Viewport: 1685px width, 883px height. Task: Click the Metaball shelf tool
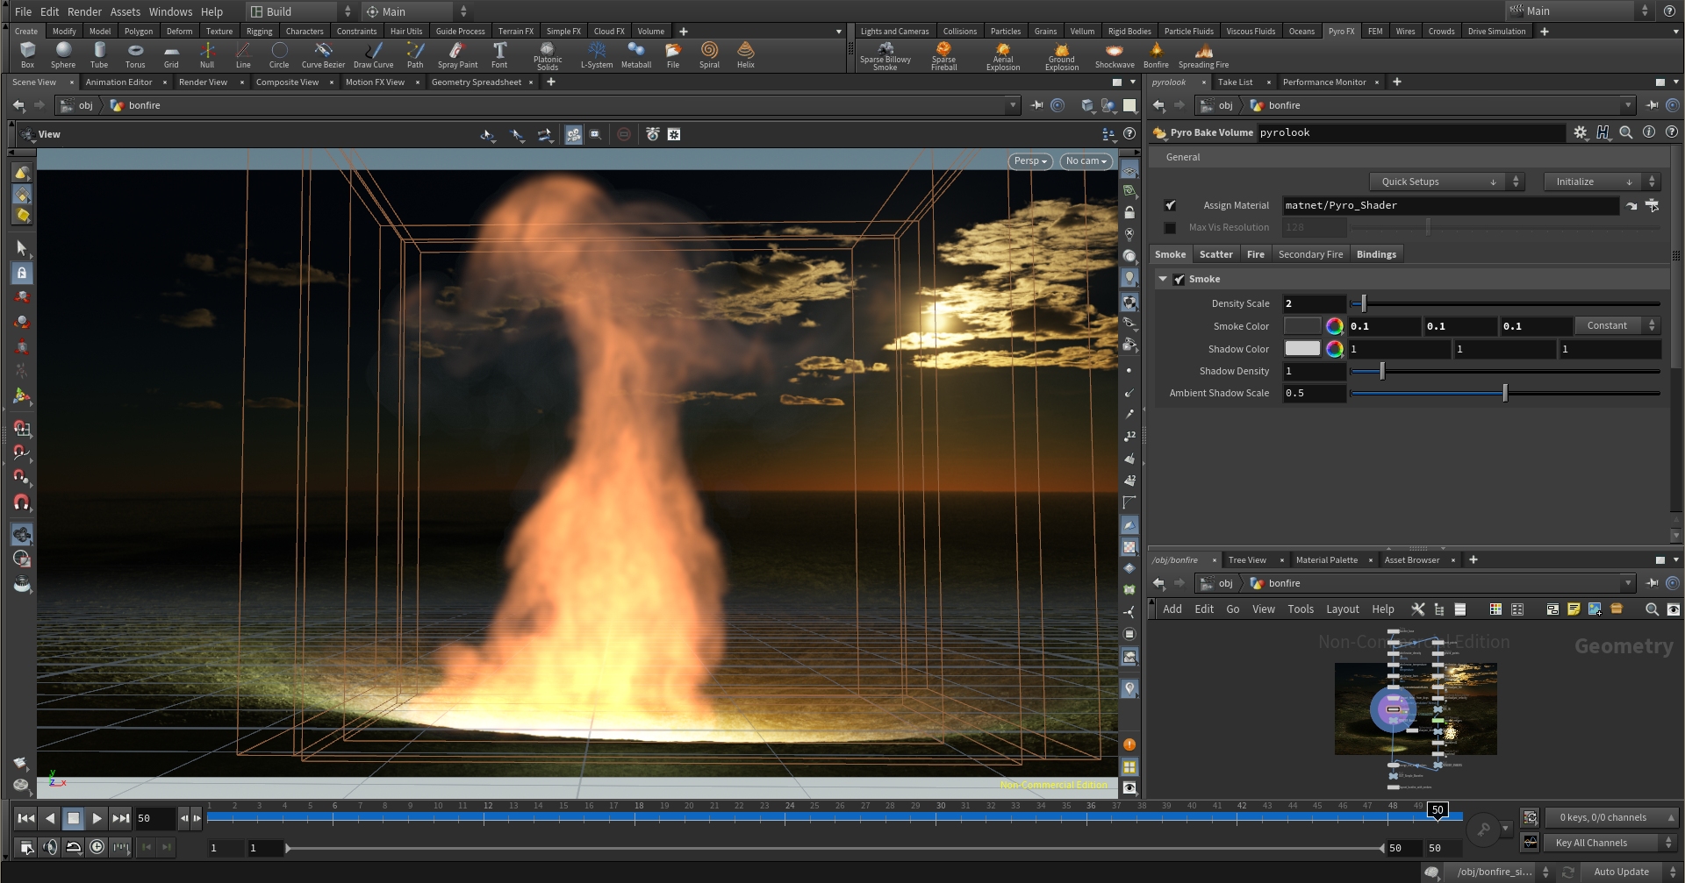click(x=636, y=54)
